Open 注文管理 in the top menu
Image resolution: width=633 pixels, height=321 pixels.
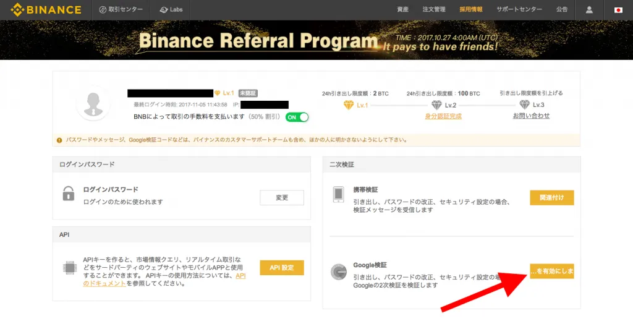434,9
